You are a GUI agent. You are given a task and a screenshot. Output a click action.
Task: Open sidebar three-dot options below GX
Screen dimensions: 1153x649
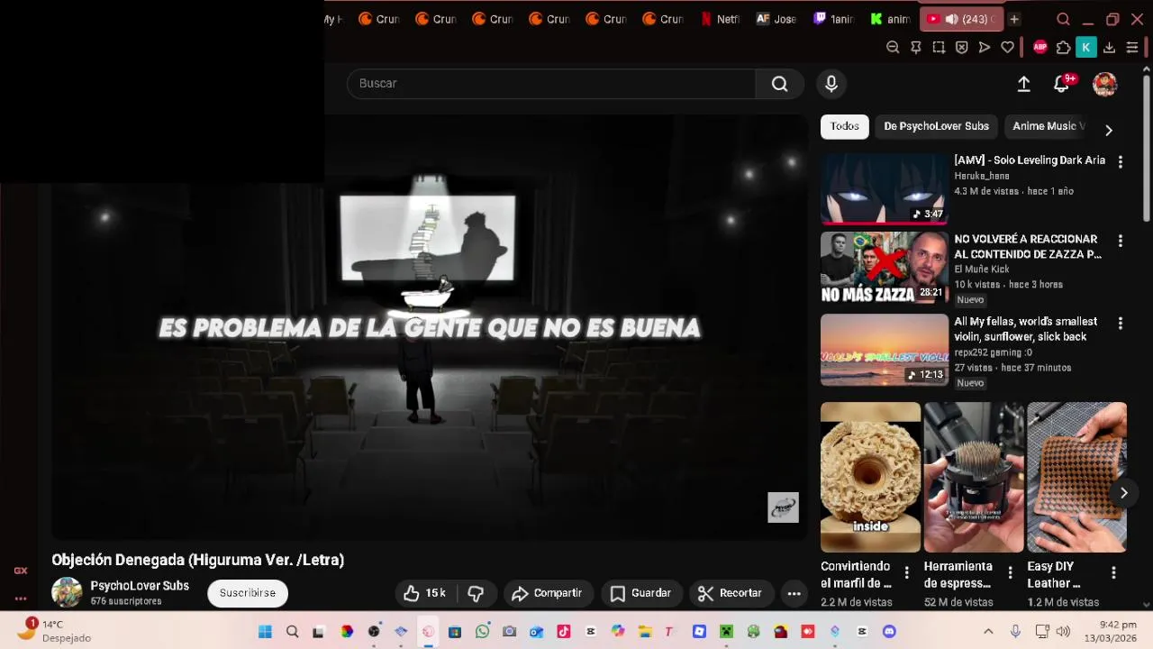[20, 599]
